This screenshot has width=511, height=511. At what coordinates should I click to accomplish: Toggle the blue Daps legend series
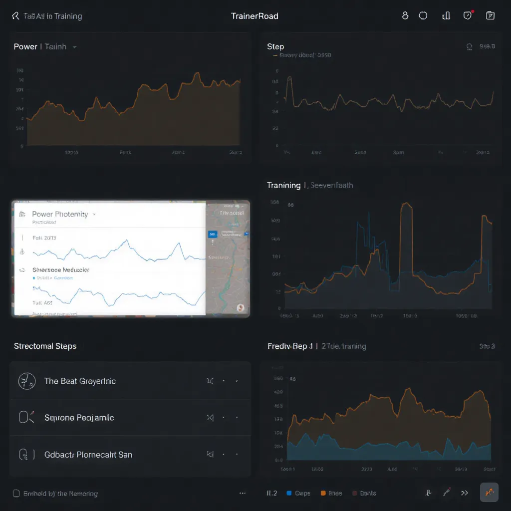[289, 493]
